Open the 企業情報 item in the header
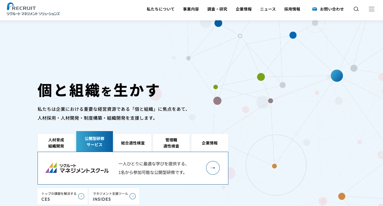 [244, 9]
